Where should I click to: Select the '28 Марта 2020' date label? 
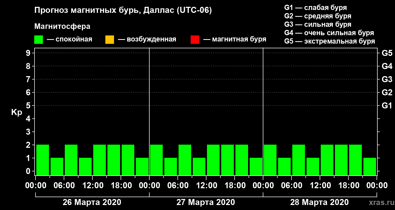[x=319, y=202]
